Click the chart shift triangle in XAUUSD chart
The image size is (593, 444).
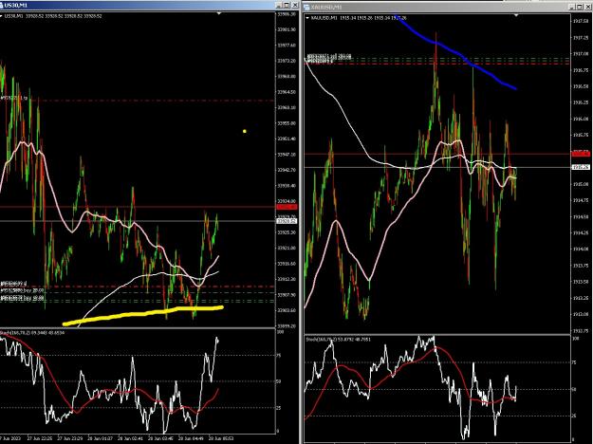click(516, 15)
